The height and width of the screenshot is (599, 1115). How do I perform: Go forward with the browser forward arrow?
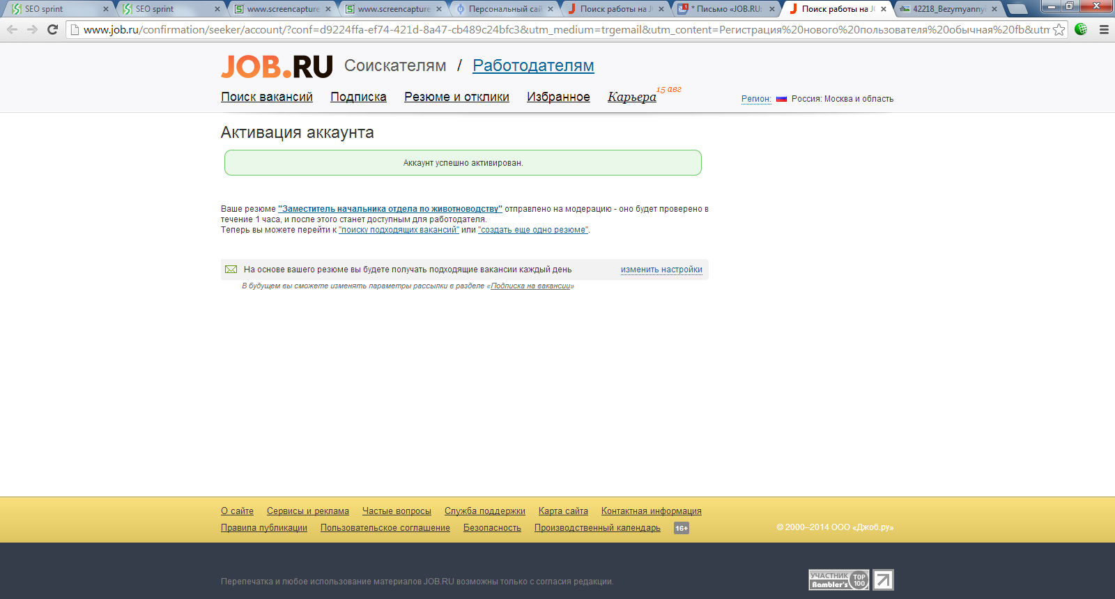point(32,29)
